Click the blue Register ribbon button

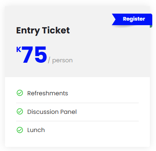(132, 19)
